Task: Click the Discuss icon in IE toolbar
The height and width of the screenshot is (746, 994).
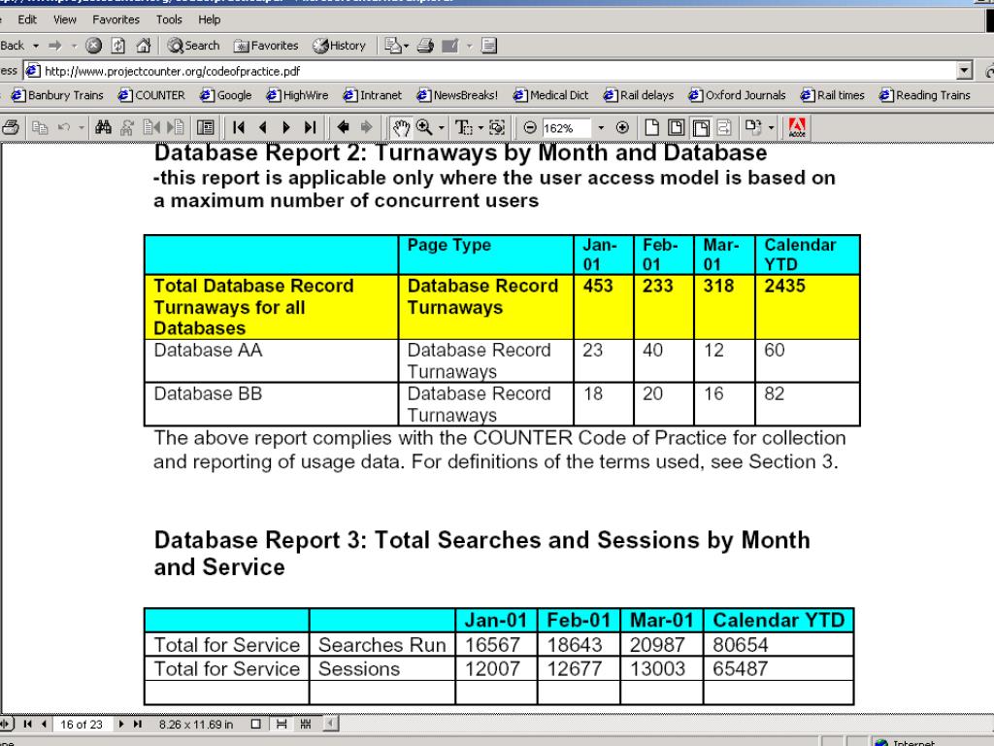Action: [x=489, y=45]
